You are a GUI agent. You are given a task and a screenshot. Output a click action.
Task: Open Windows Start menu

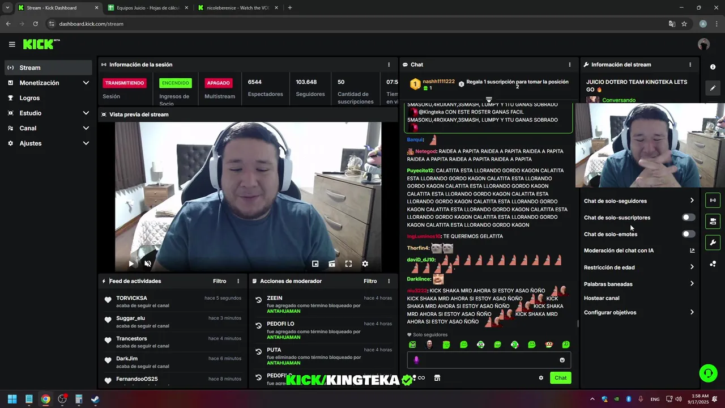[12, 399]
